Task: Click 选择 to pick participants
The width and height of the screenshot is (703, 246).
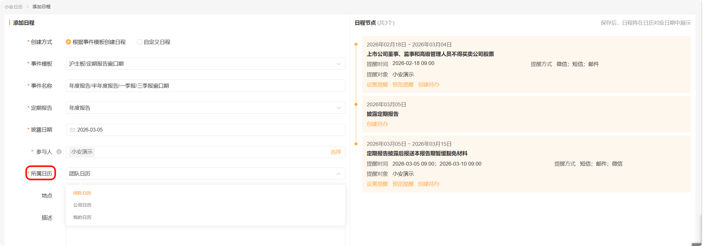Action: (x=336, y=152)
